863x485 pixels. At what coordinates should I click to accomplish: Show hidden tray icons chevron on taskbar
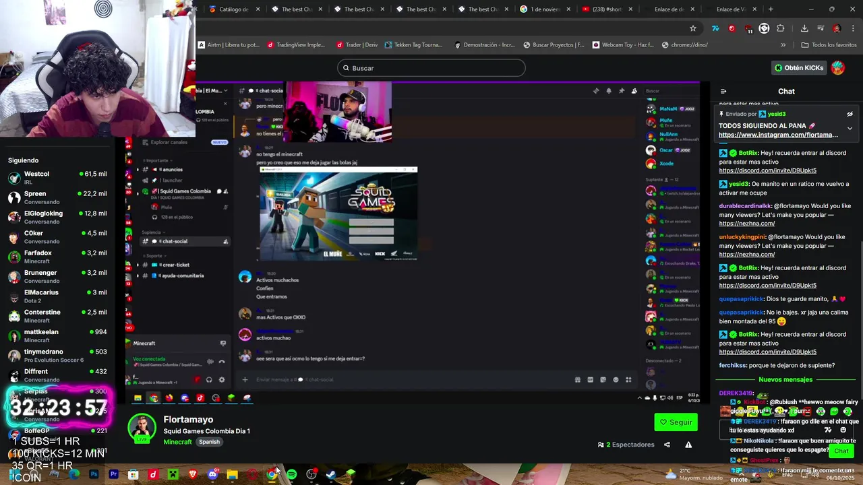pyautogui.click(x=743, y=475)
